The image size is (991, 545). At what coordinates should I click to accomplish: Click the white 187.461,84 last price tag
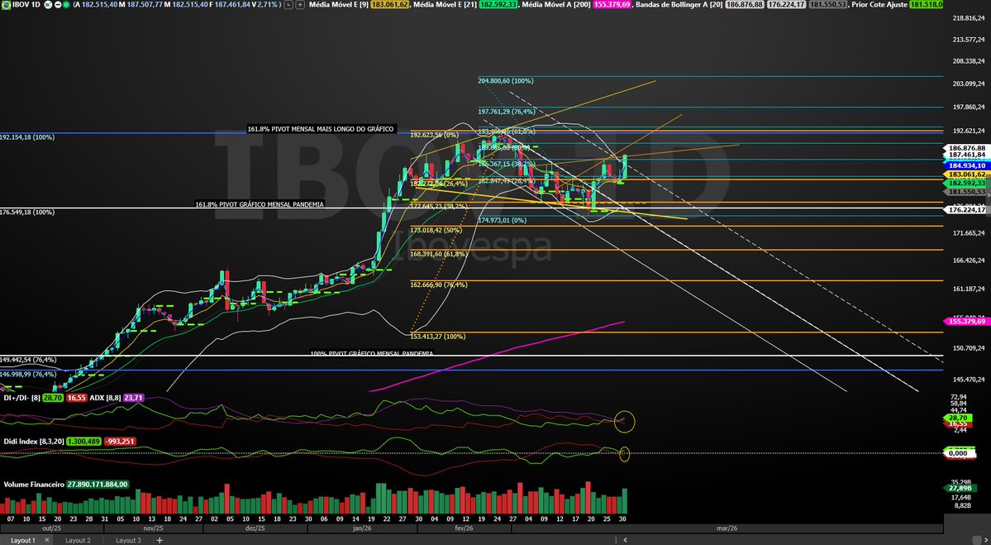click(967, 155)
